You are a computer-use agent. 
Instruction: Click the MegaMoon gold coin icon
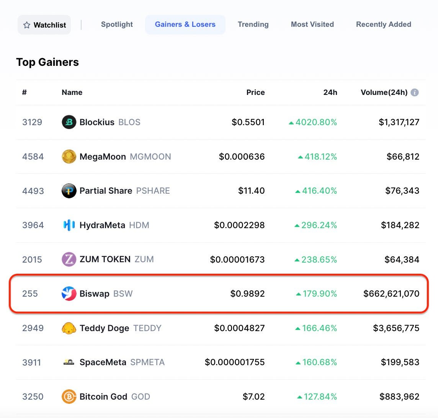click(x=69, y=156)
